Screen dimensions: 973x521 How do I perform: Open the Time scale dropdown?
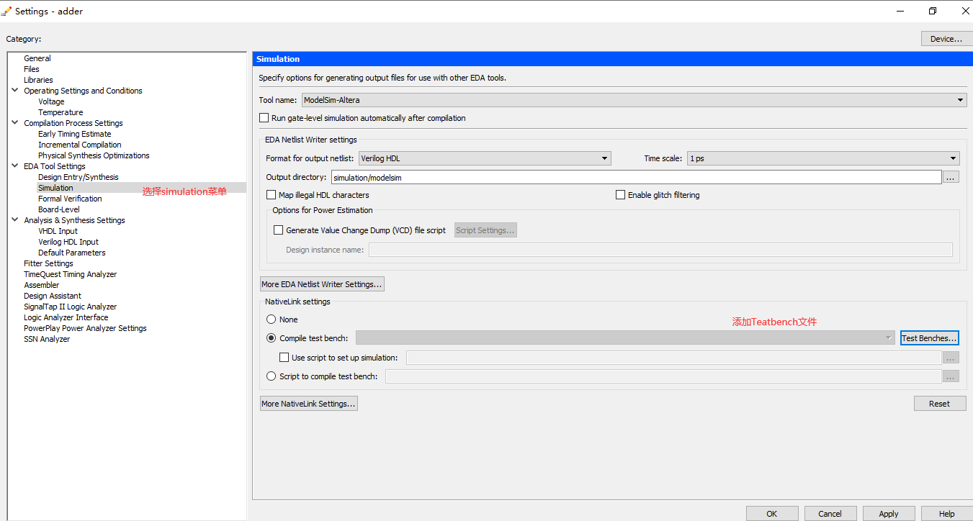823,158
